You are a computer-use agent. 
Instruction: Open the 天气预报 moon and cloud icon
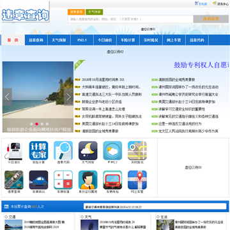88,151
